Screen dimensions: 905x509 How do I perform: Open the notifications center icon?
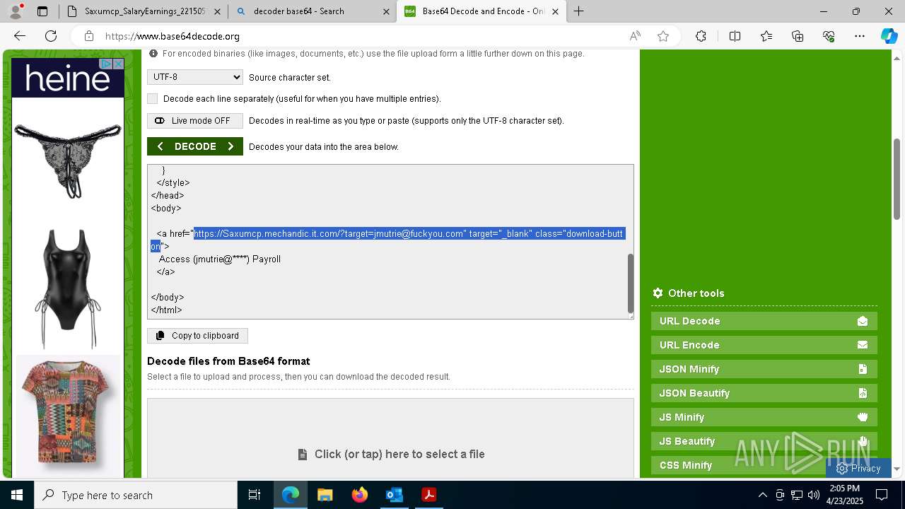pos(882,495)
